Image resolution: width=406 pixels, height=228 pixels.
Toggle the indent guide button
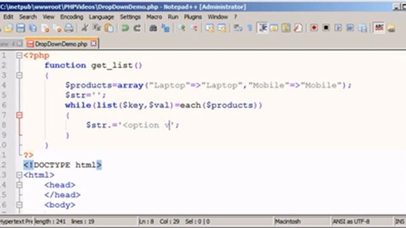pyautogui.click(x=262, y=28)
